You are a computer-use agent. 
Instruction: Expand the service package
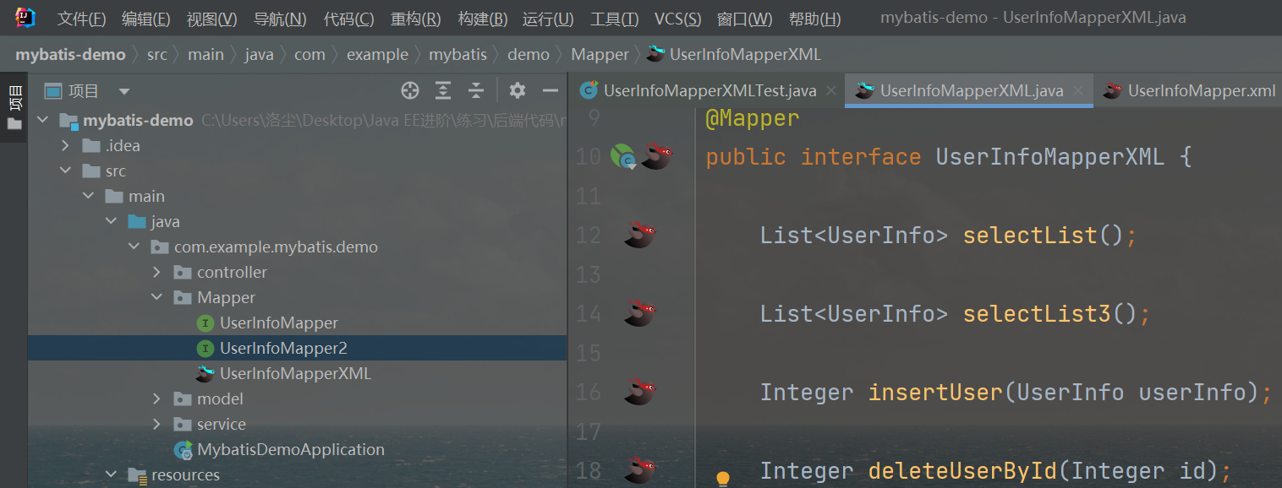(156, 425)
